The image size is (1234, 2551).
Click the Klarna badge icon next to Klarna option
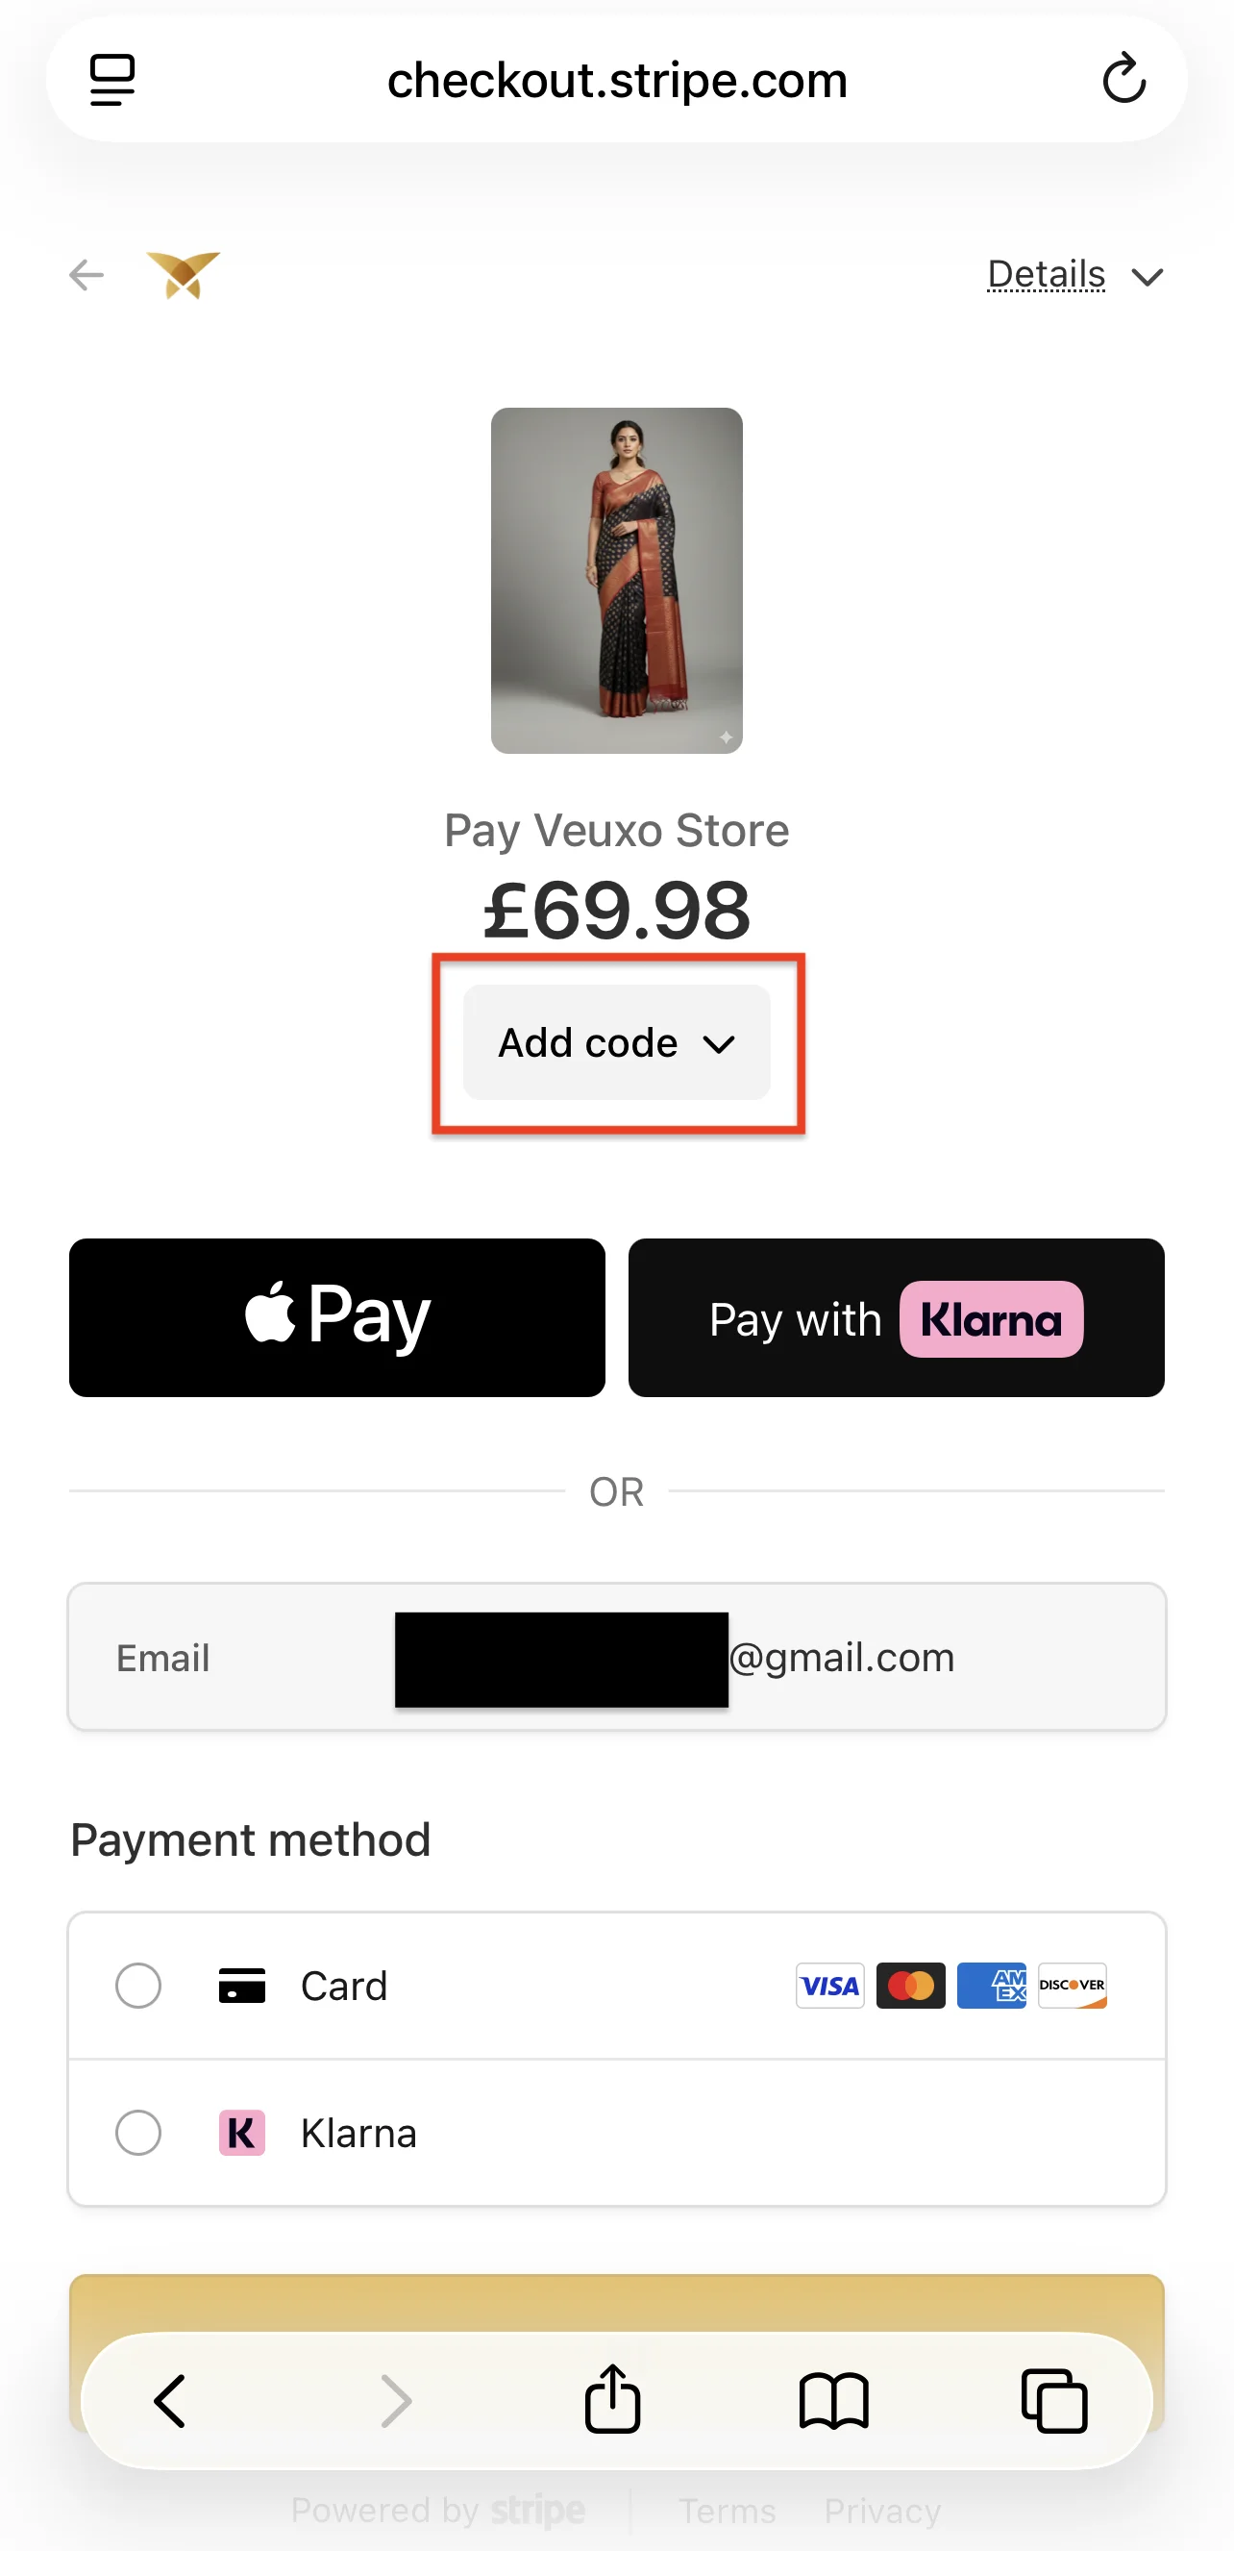(x=240, y=2134)
